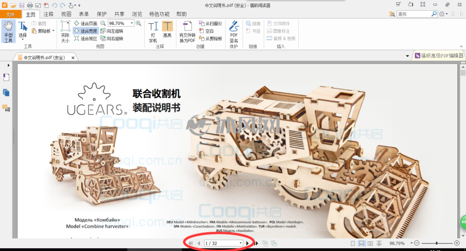Viewport: 466px width, 251px height.
Task: Select the Hand tool
Action: (x=9, y=31)
